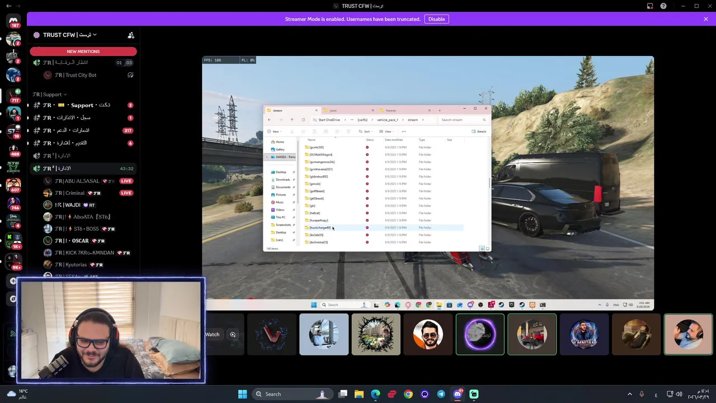Open Microsoft Edge from the Windows taskbar

pyautogui.click(x=375, y=394)
